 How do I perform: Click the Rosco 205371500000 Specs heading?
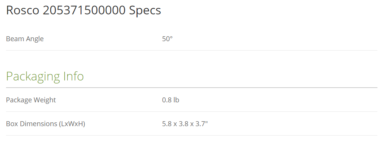pyautogui.click(x=84, y=10)
